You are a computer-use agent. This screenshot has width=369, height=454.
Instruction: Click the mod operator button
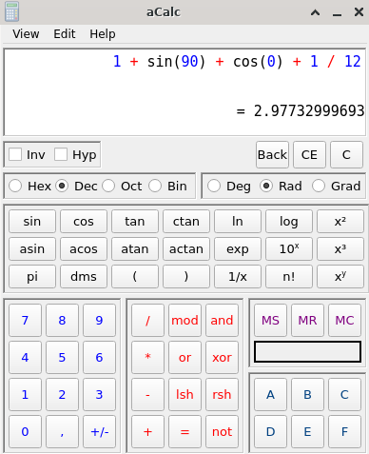tap(184, 320)
